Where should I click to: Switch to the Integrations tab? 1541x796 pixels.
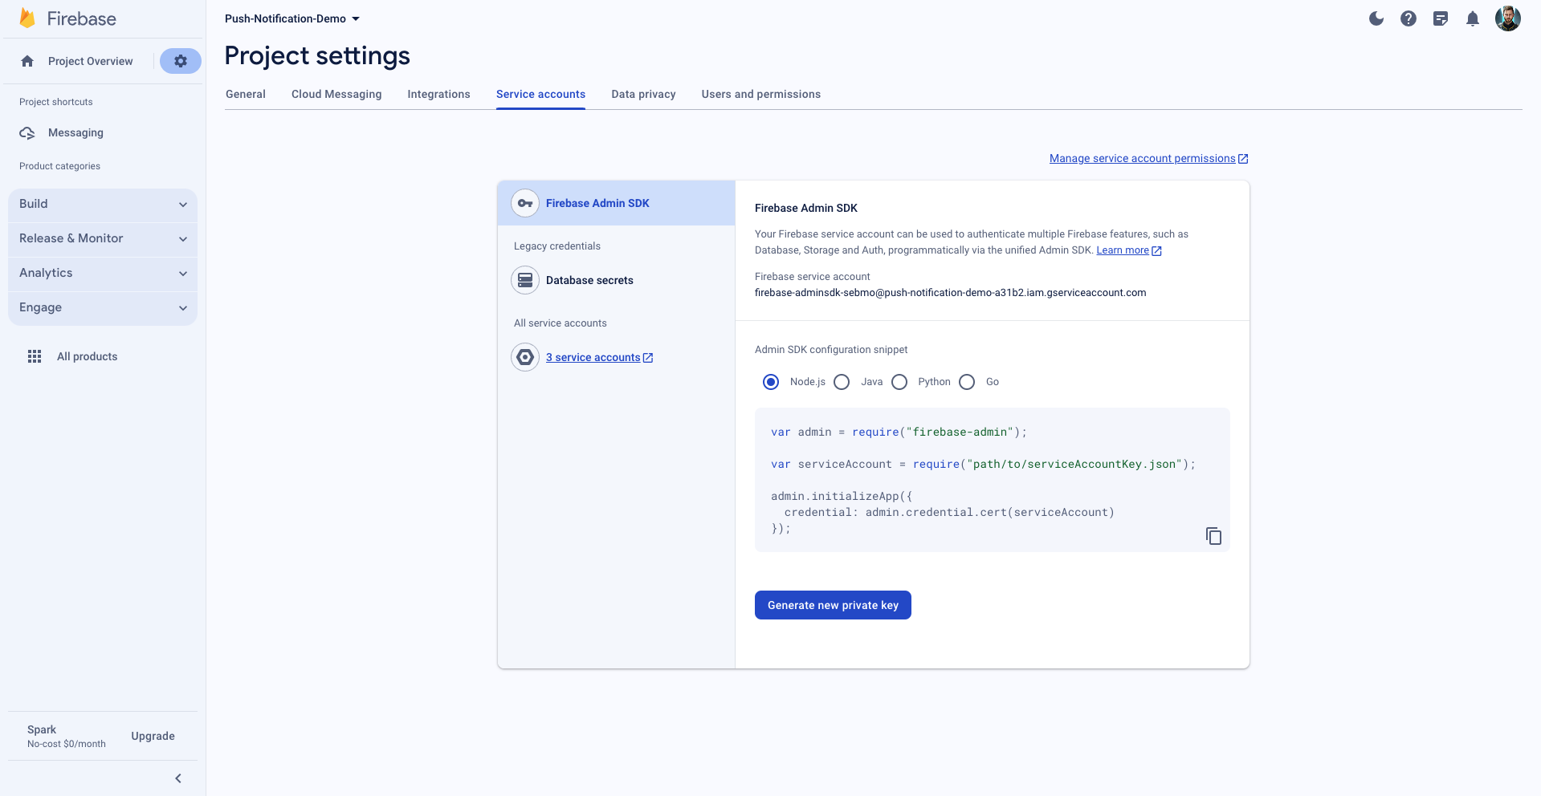pos(438,94)
